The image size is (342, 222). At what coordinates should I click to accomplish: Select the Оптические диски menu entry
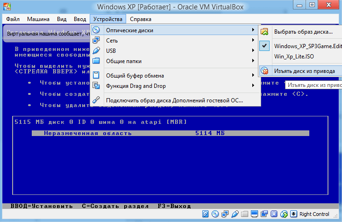(175, 30)
